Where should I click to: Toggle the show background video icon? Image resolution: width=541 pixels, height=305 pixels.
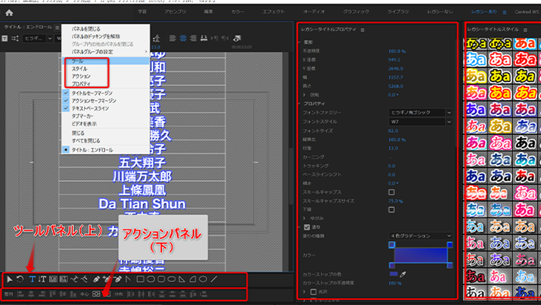pyautogui.click(x=237, y=39)
